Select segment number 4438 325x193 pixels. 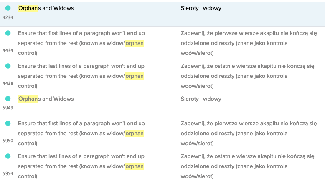click(x=8, y=83)
